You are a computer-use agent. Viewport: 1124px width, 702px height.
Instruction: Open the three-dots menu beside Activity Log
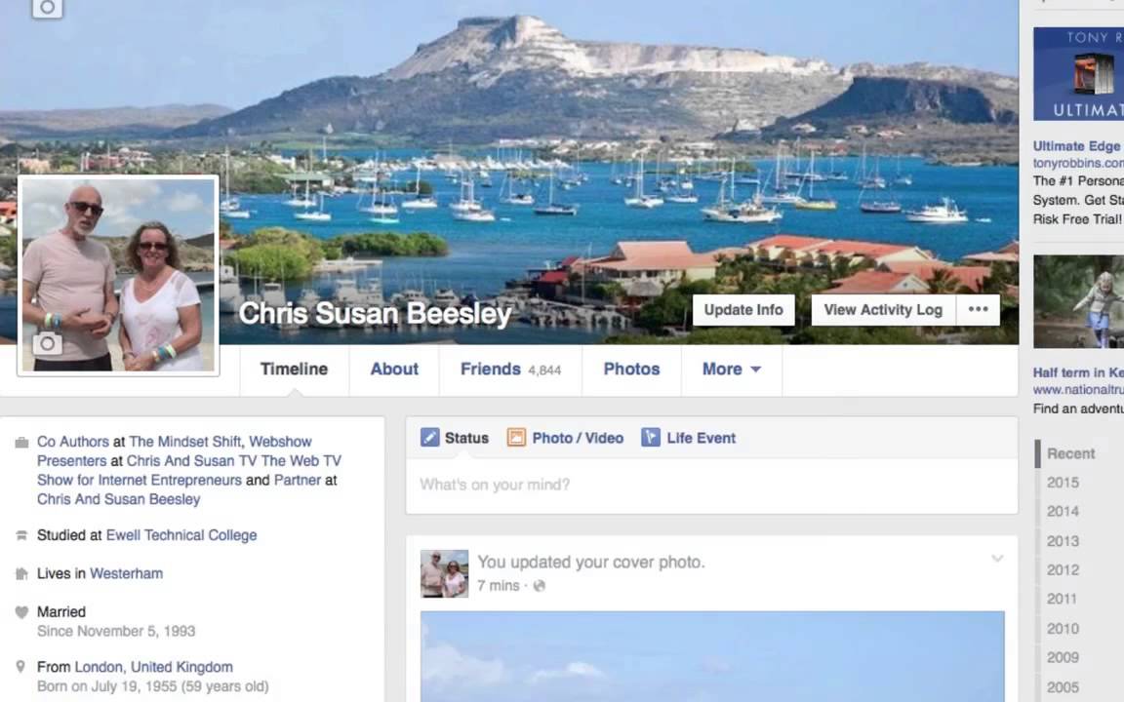pos(978,309)
